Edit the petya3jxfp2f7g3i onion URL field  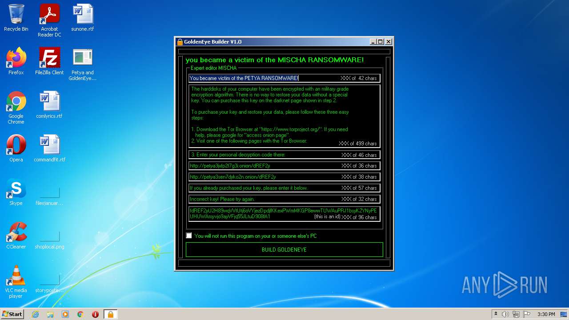tap(284, 165)
